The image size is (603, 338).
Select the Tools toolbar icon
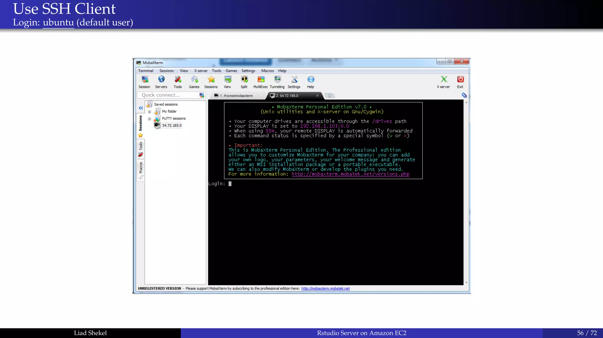tap(178, 82)
